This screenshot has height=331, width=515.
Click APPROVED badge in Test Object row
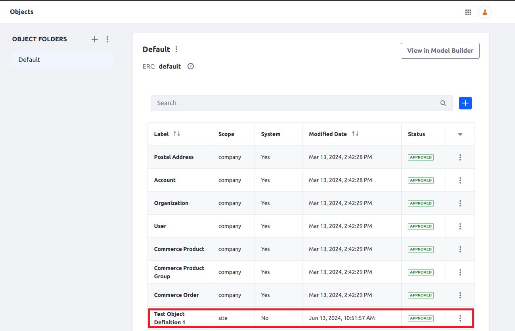point(421,318)
